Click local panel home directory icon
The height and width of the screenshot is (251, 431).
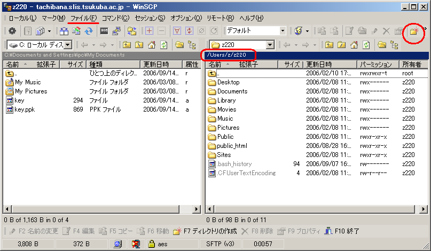coord(152,44)
